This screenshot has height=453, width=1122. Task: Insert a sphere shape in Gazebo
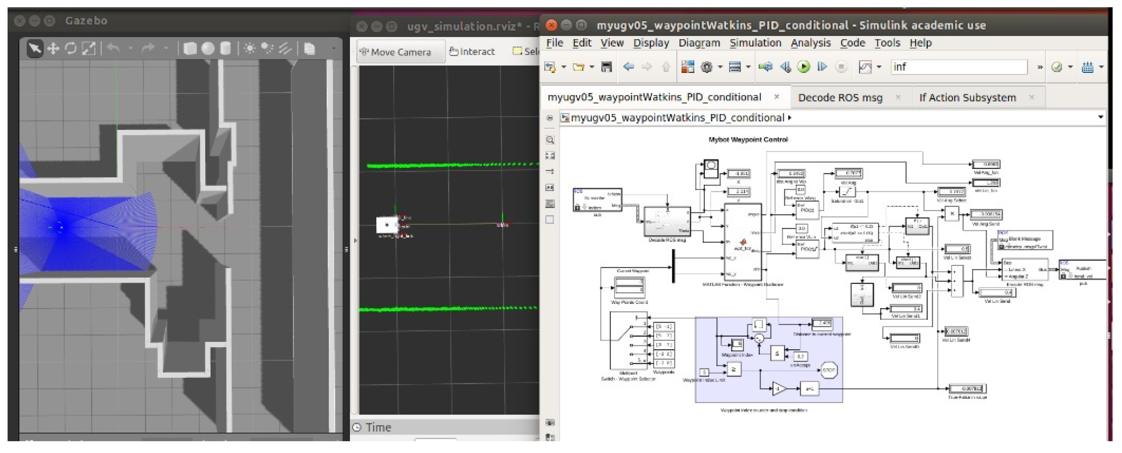[x=208, y=48]
